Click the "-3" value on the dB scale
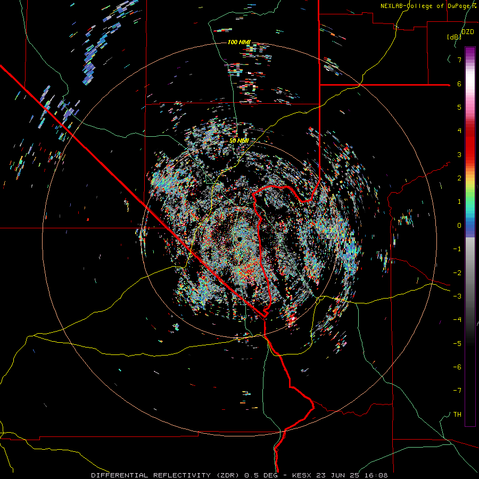This screenshot has height=479, width=479. pos(457,296)
